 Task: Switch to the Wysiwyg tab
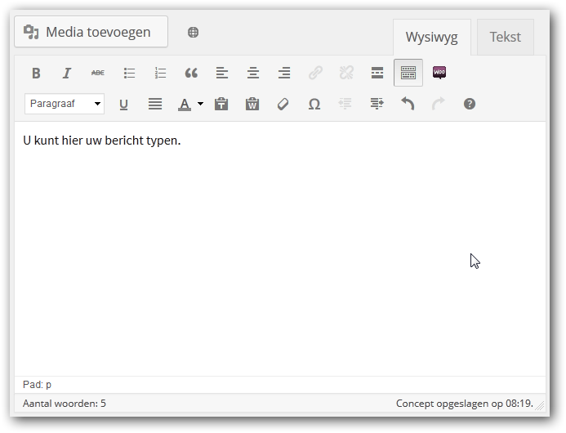(432, 38)
